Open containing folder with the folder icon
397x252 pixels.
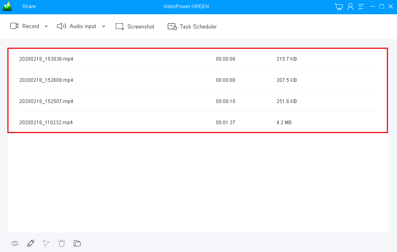(77, 243)
